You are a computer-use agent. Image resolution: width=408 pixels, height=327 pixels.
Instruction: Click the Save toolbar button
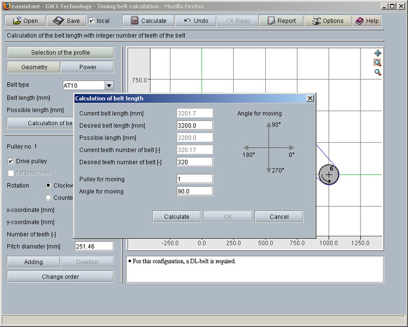pos(66,21)
